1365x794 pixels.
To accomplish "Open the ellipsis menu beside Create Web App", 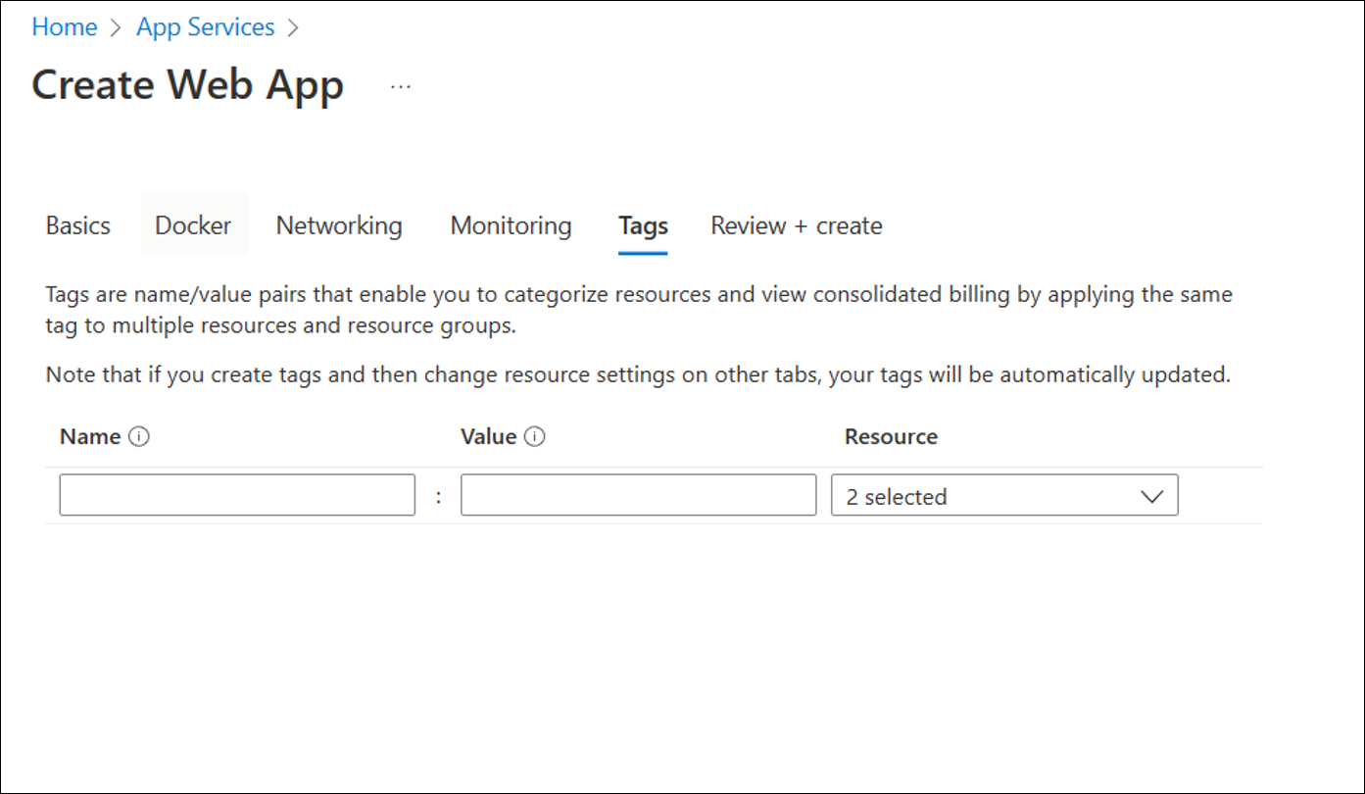I will click(x=401, y=86).
